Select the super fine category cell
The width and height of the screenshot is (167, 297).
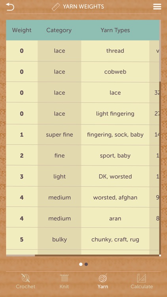59,135
